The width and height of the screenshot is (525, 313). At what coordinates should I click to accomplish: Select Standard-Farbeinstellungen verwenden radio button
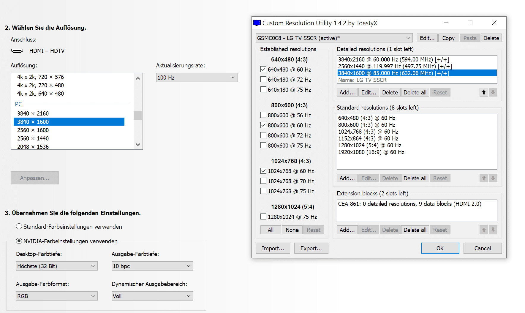coord(19,227)
